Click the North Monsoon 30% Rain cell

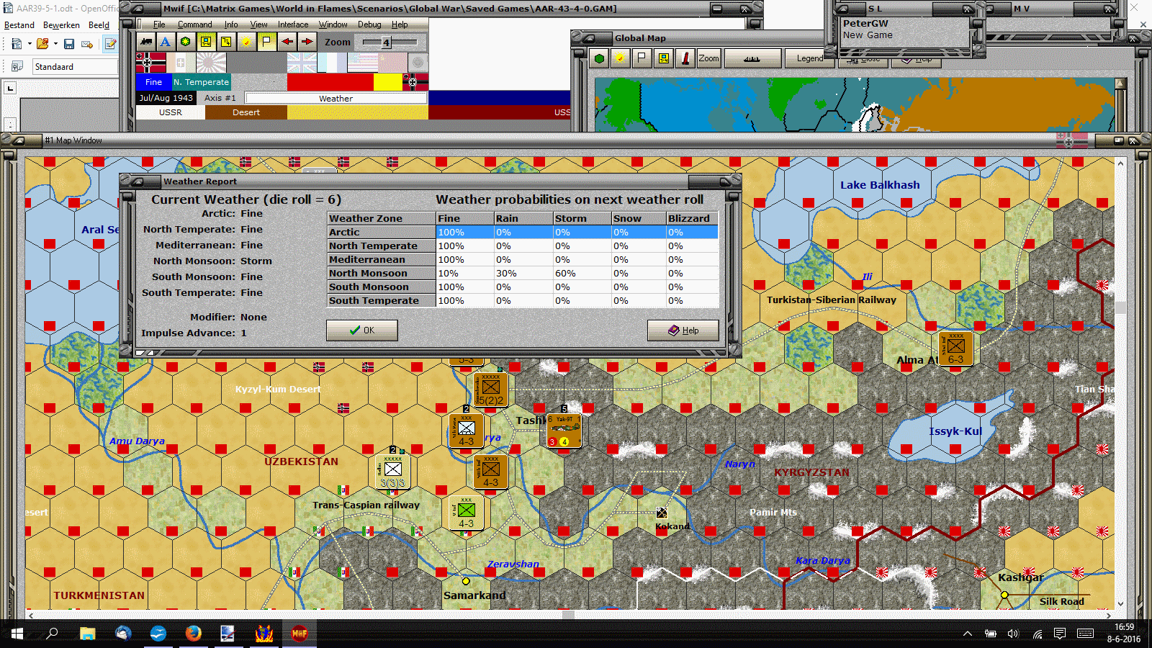point(523,273)
